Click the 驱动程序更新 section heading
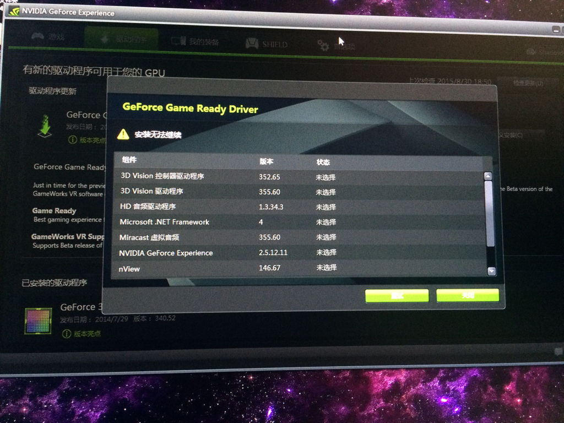This screenshot has width=564, height=423. 52,91
